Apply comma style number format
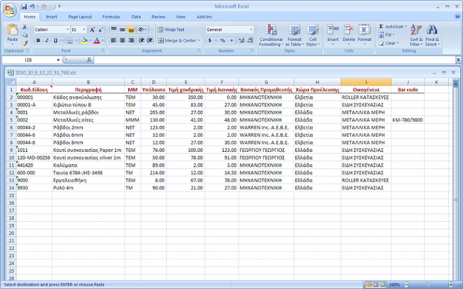 232,40
